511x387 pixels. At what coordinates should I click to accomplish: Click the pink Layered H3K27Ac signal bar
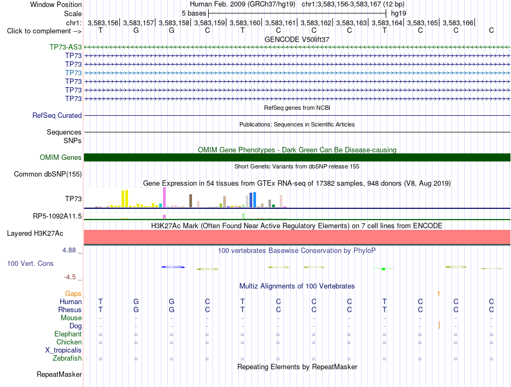point(297,237)
